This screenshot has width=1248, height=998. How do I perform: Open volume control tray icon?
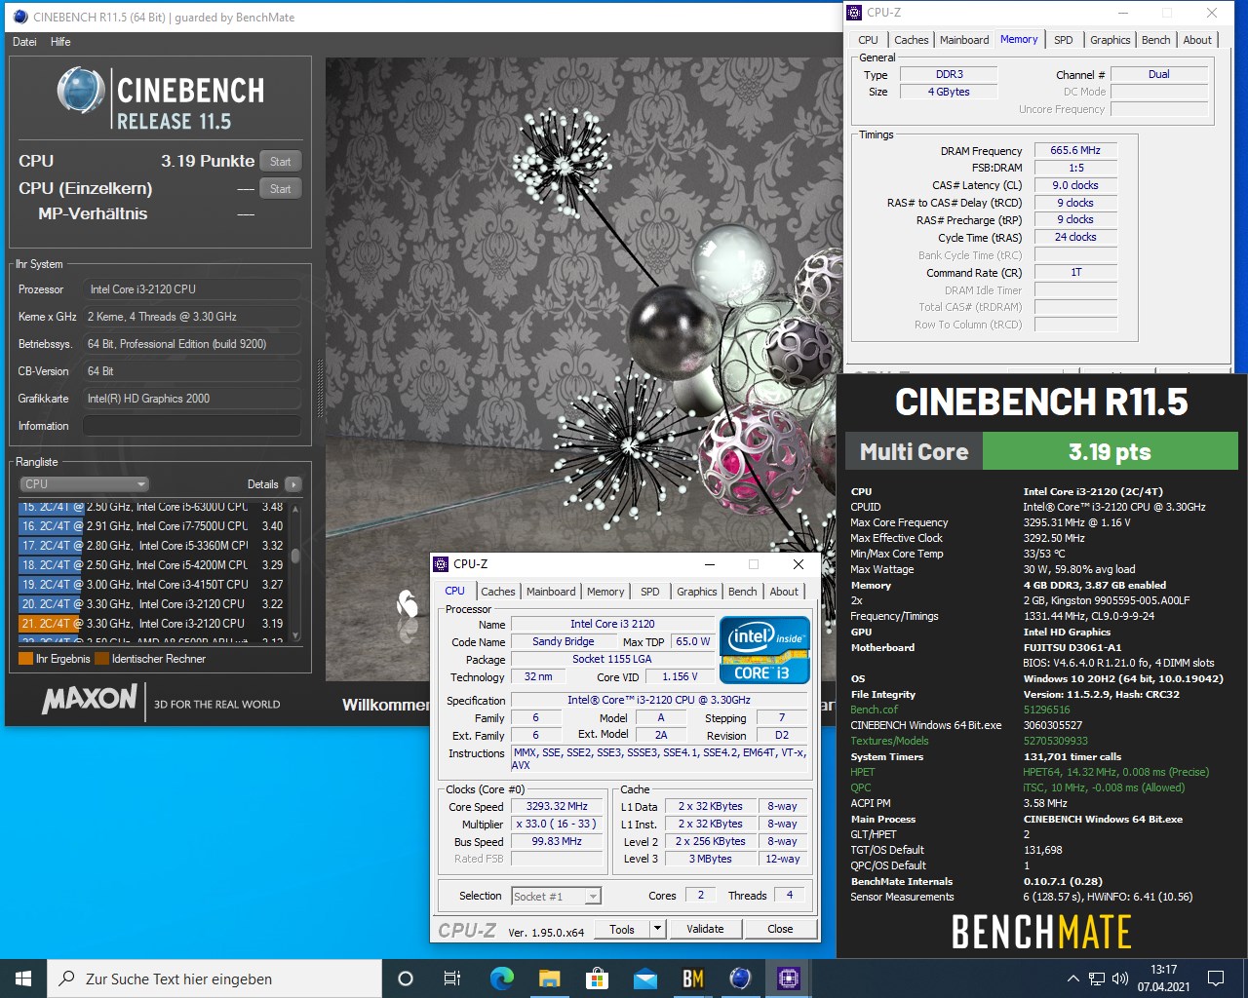(1120, 979)
